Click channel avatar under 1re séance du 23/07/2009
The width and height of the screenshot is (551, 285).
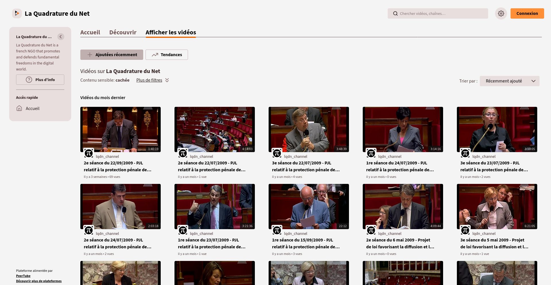(x=183, y=230)
